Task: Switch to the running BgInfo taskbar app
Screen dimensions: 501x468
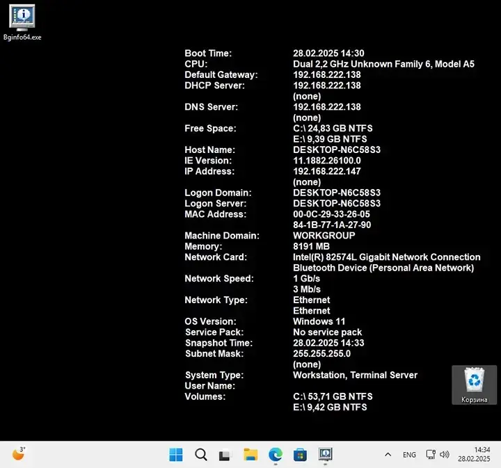Action: pyautogui.click(x=325, y=455)
